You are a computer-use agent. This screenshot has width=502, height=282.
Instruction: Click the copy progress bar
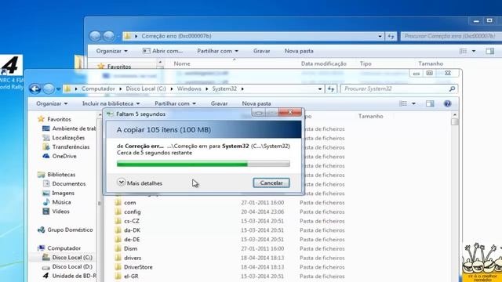(x=203, y=164)
